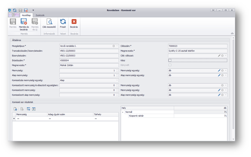This screenshot has width=251, height=157.
Task: Click the pencil icon beside Alap mennyiségi egység
Action: (x=219, y=75)
